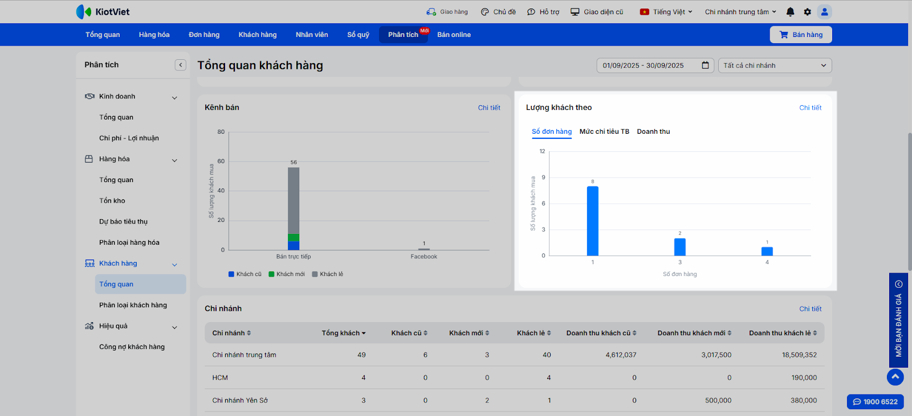Click the notification bell icon

coord(790,12)
